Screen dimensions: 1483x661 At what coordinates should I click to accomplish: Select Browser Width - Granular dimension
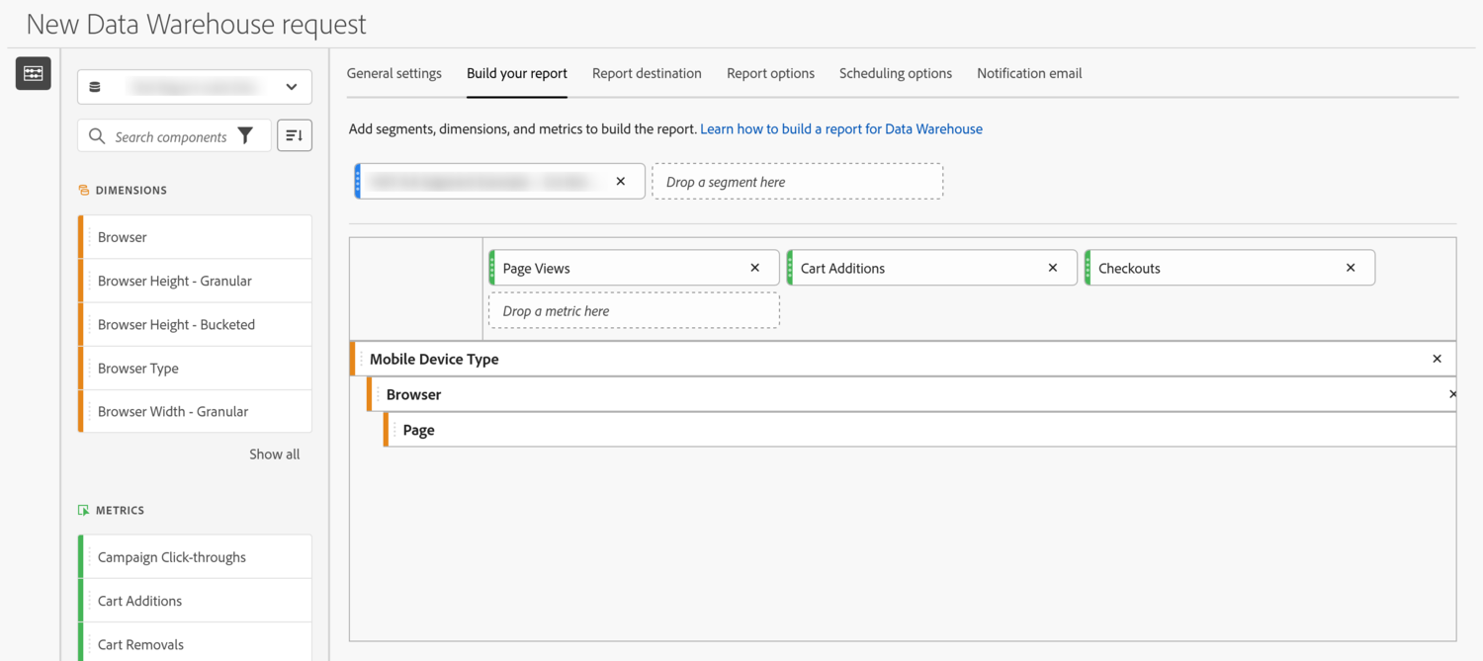point(195,411)
